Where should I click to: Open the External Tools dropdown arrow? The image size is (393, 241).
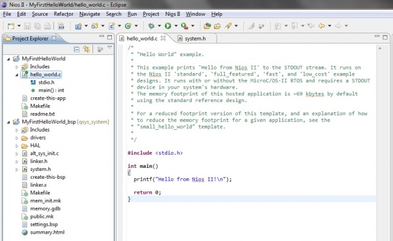(193, 26)
